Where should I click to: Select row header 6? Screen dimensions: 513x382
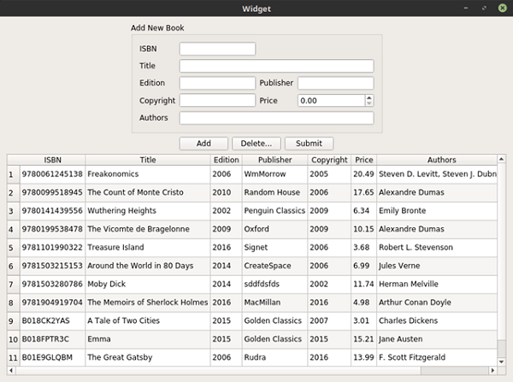(13, 266)
